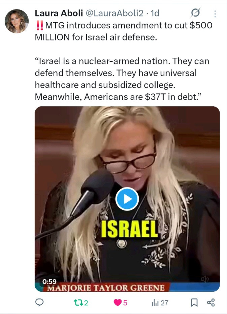Viewport: 227px width, 314px height.
Task: Click the Grok slashed-circle icon
Action: pos(195,13)
